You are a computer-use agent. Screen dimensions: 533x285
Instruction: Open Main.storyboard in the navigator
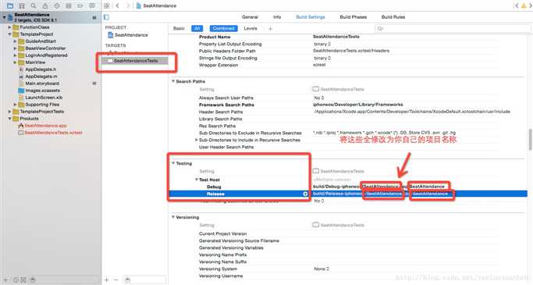pyautogui.click(x=42, y=84)
